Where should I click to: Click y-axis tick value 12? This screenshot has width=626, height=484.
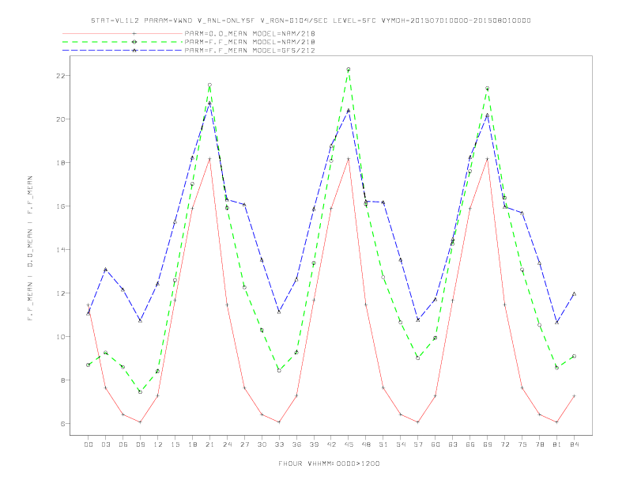tap(61, 293)
